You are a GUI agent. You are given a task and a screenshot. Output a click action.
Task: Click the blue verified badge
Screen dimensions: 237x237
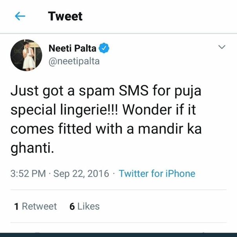104,48
